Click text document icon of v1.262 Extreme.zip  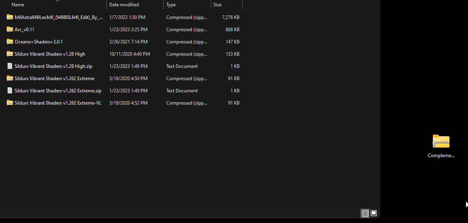[10, 91]
